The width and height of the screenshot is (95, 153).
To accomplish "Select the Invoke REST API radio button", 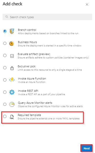I will pyautogui.click(x=5, y=92).
